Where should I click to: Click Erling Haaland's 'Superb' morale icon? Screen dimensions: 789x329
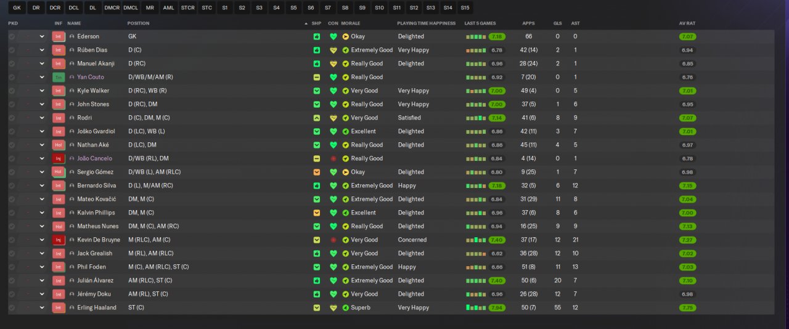pos(346,307)
